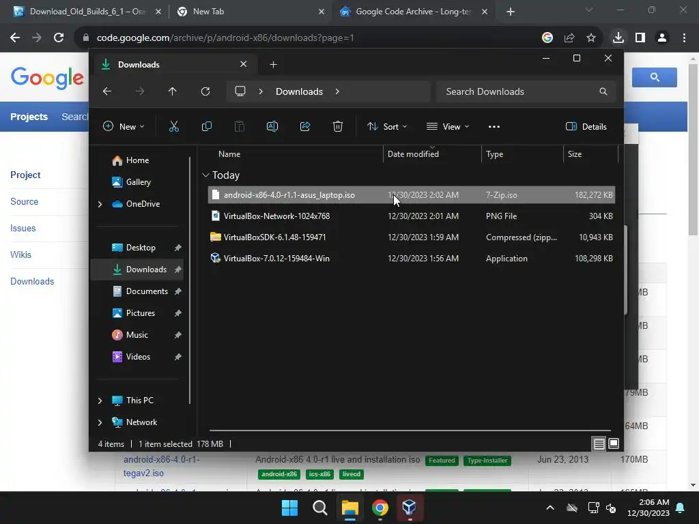Bookmark this page with star icon

tap(591, 38)
